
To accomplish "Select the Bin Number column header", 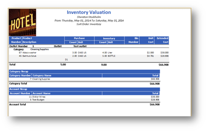I will 132,40.
